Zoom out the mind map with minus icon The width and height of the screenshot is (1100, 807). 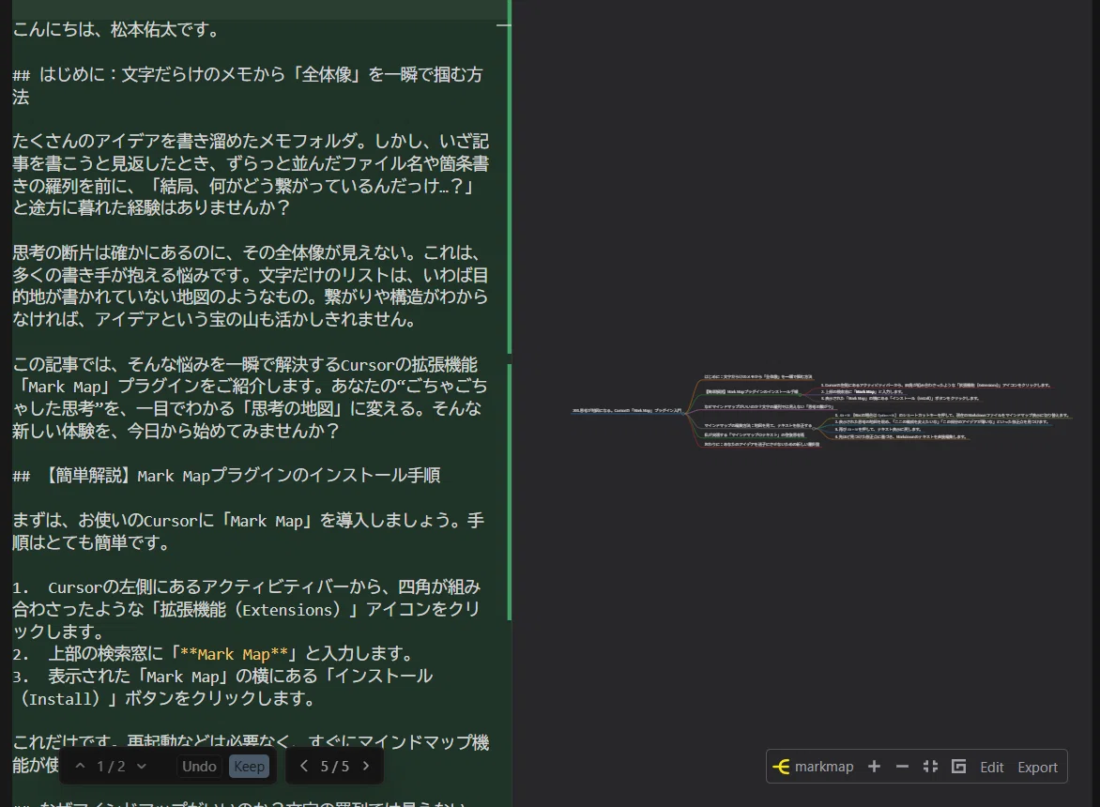902,767
